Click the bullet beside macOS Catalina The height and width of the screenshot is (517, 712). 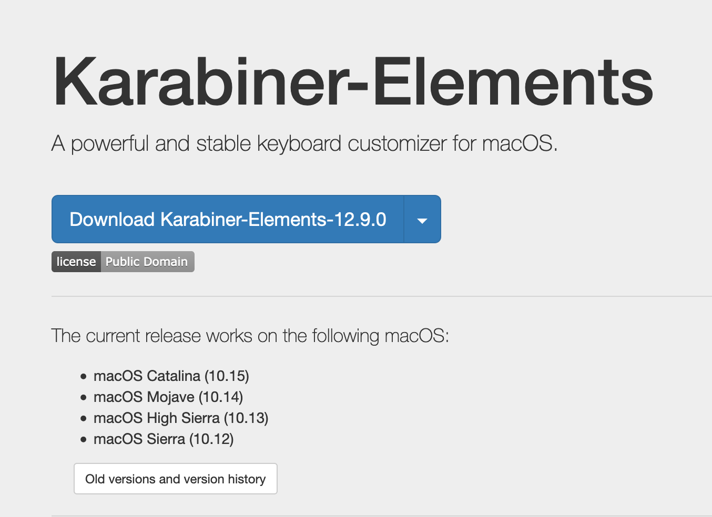point(83,377)
